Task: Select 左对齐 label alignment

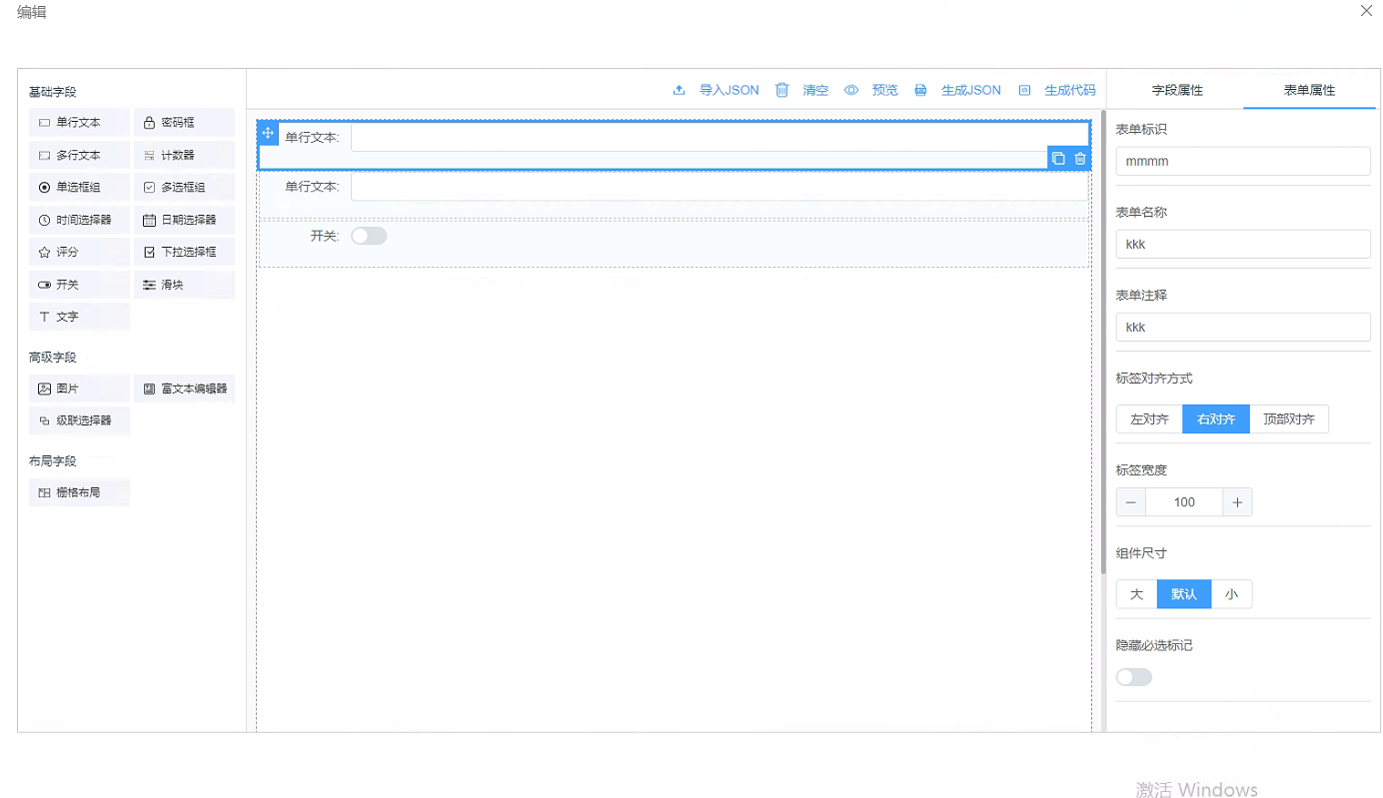Action: coord(1149,419)
